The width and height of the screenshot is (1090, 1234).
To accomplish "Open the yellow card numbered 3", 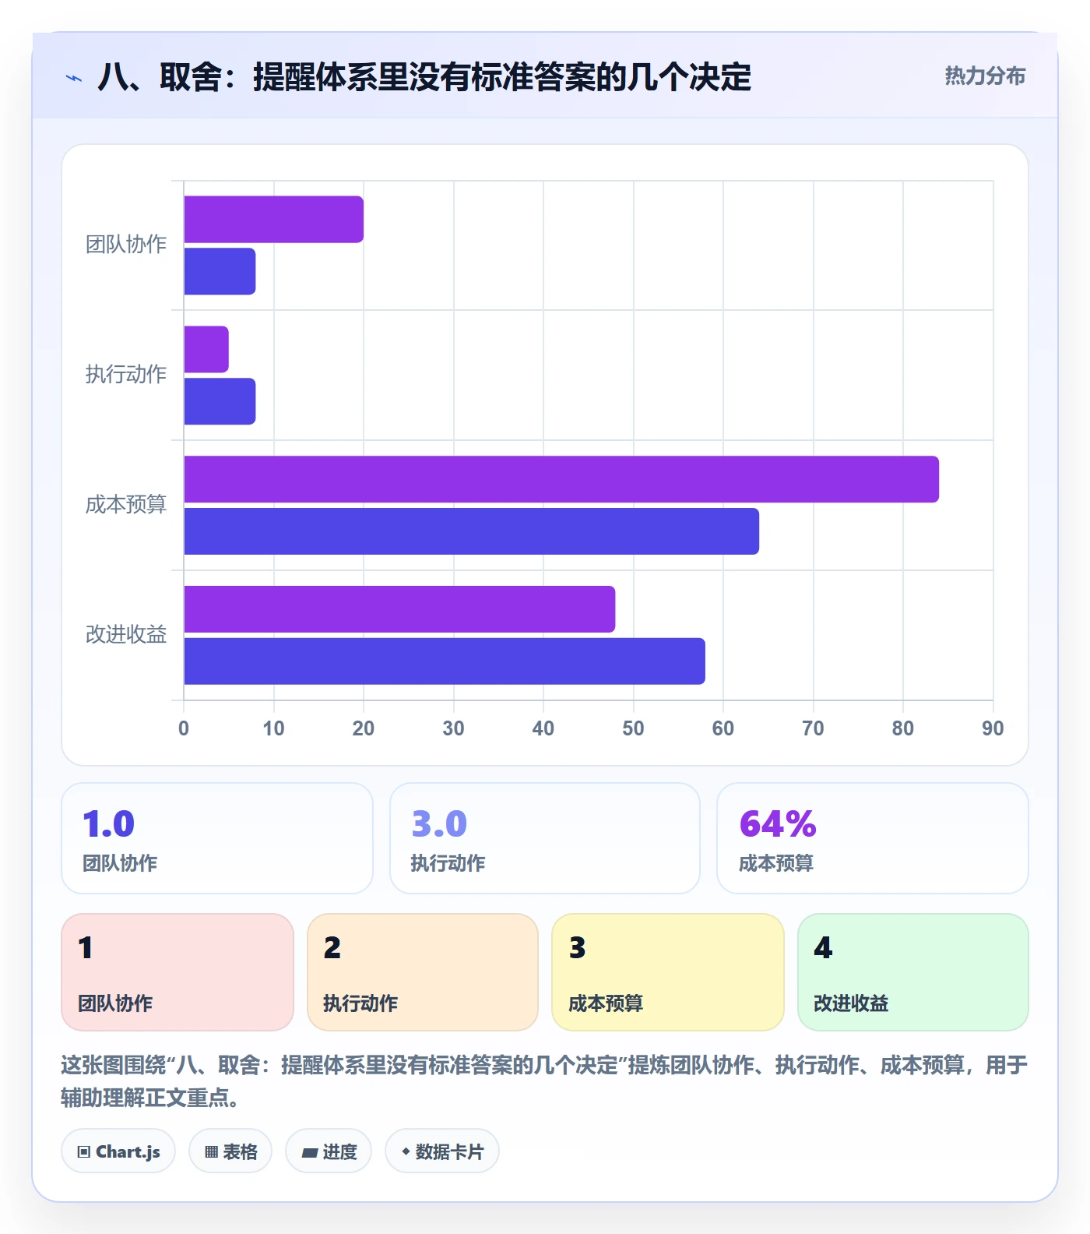I will 668,972.
